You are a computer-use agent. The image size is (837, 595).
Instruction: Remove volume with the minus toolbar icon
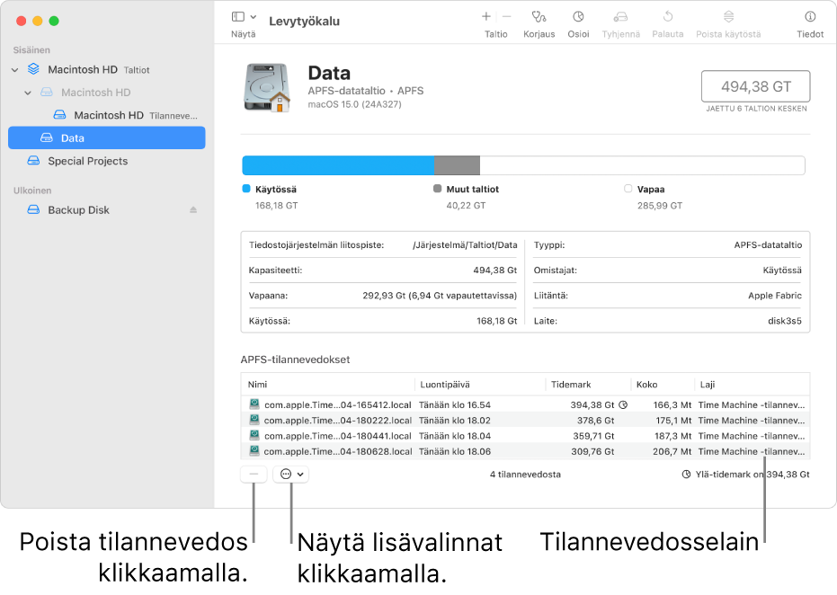(506, 16)
